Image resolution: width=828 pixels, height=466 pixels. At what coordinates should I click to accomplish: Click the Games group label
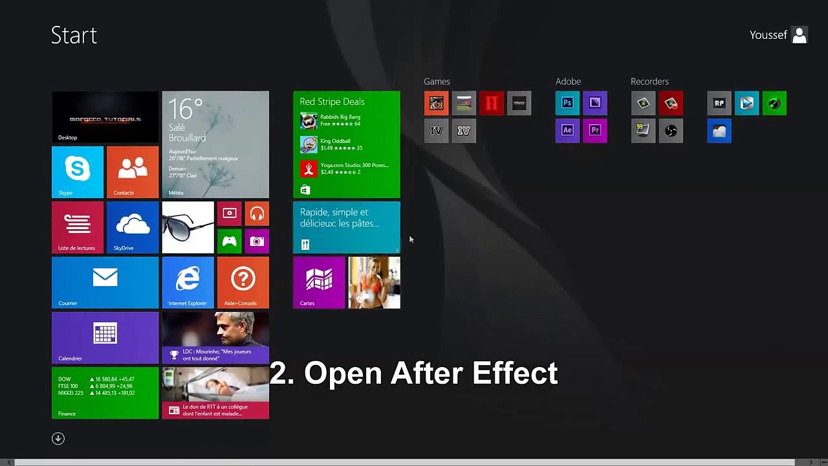point(437,82)
